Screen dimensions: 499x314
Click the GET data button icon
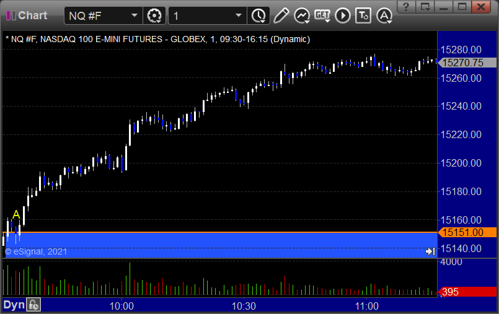pos(322,15)
